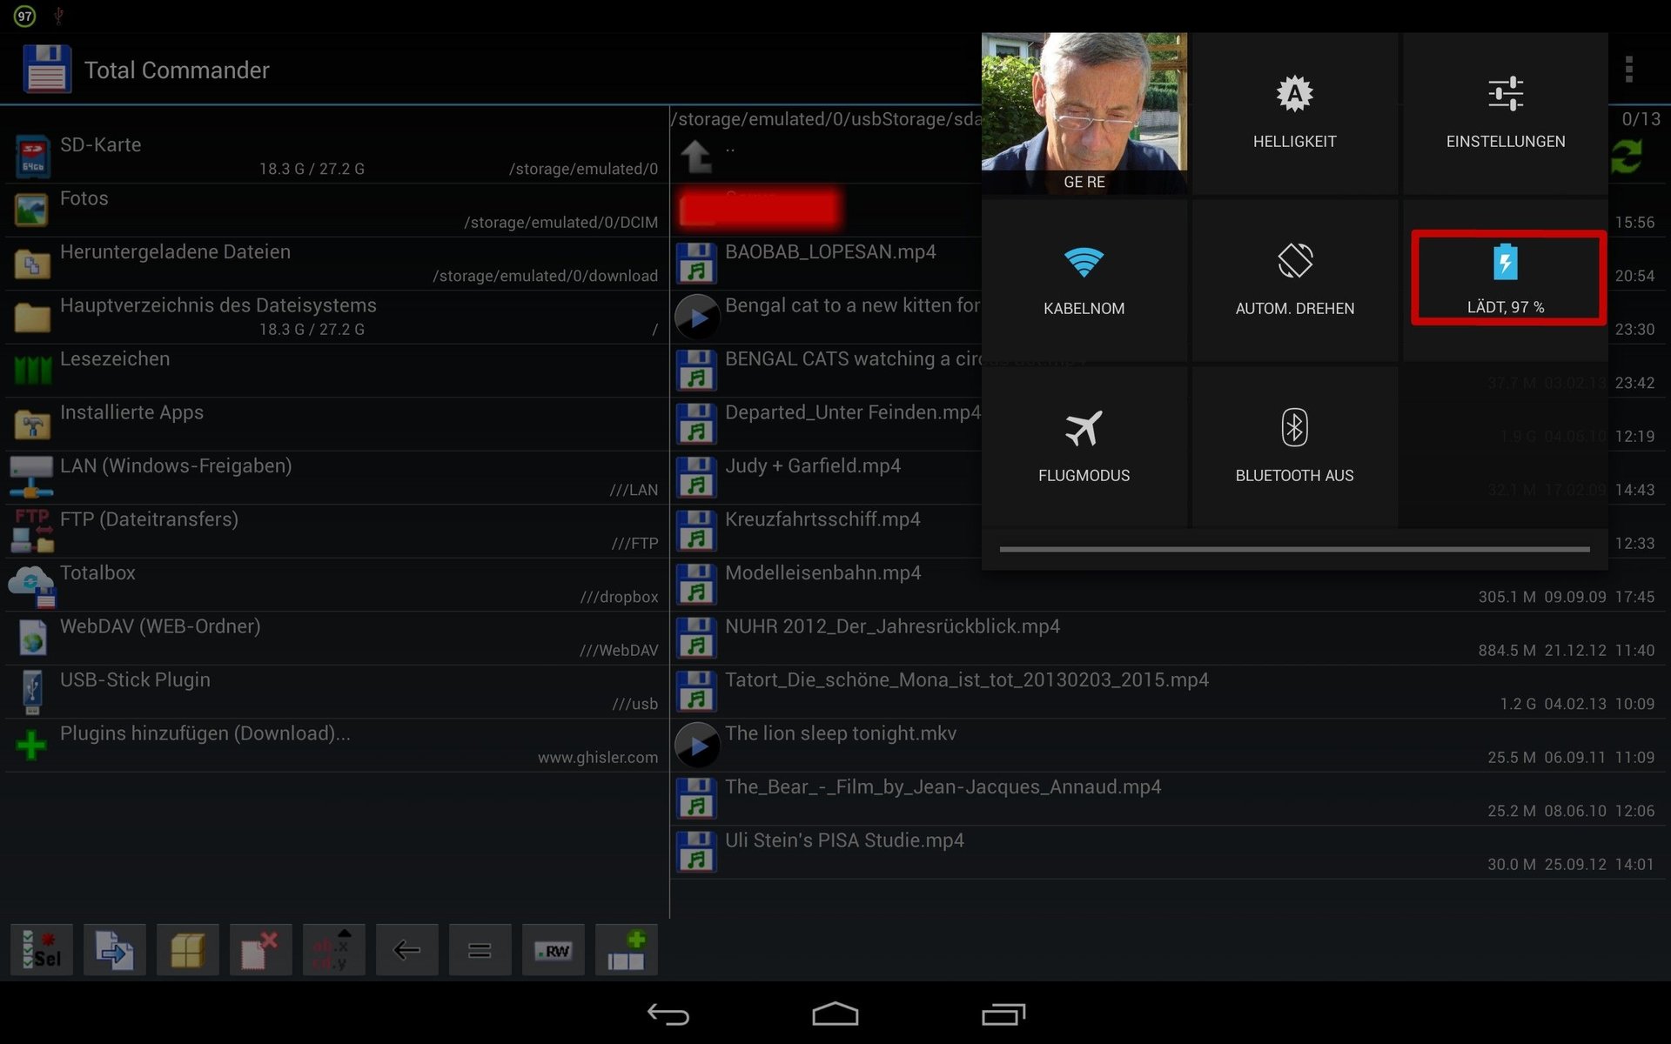Click the copy/move files toolbar icon
The width and height of the screenshot is (1671, 1044).
click(114, 950)
